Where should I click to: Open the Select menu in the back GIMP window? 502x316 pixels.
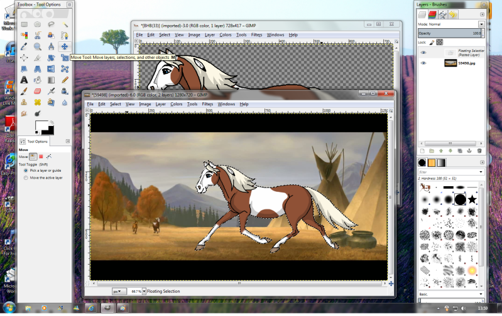pyautogui.click(x=165, y=35)
